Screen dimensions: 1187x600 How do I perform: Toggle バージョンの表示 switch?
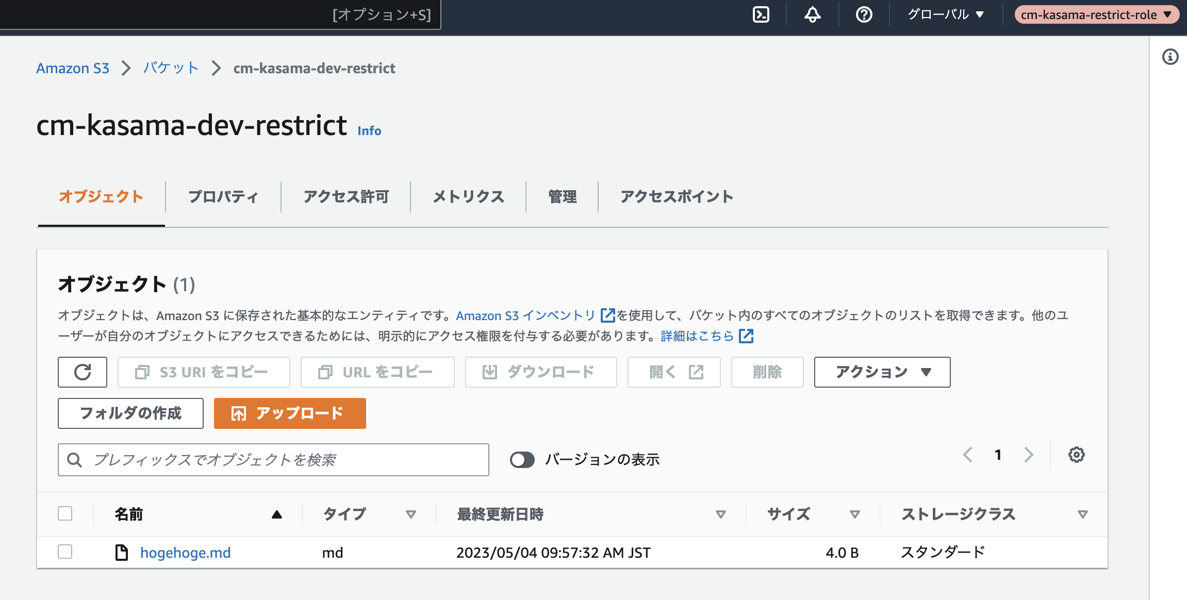522,460
